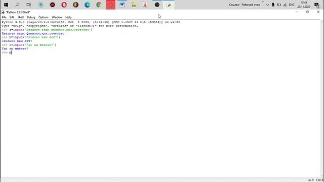This screenshot has height=182, width=324.
Task: Close the Python Shell window
Action: [x=318, y=12]
